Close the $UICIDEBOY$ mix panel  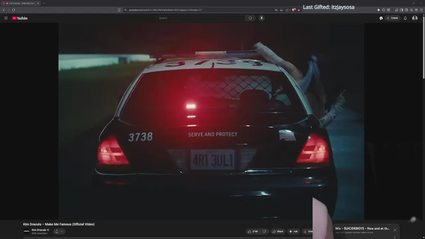coord(395,230)
